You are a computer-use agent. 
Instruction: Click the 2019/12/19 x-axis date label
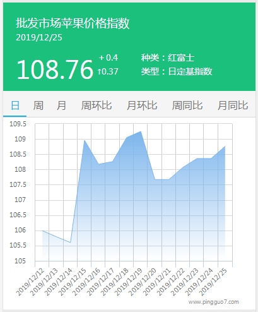click(x=129, y=282)
